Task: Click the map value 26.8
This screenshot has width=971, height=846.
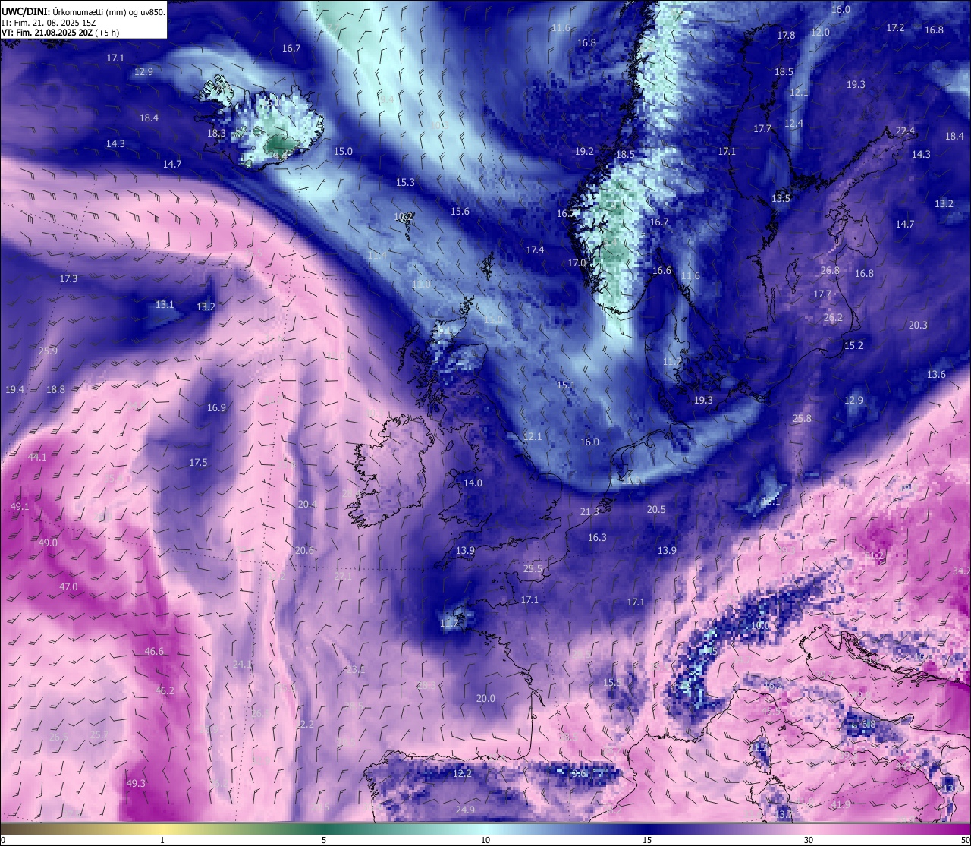Action: pos(830,270)
